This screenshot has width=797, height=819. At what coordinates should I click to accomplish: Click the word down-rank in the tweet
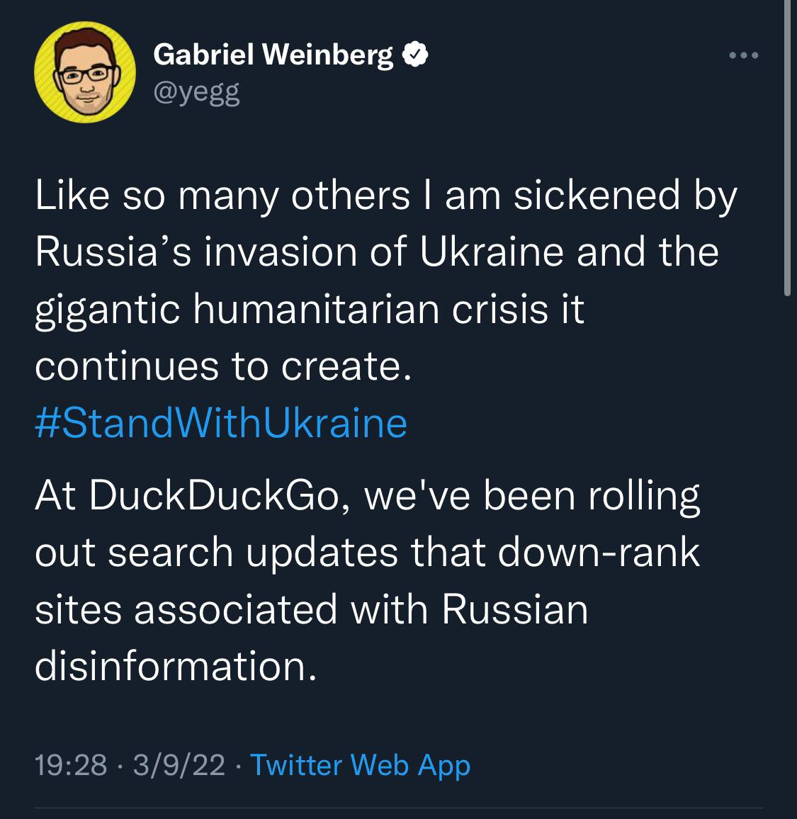[x=599, y=553]
